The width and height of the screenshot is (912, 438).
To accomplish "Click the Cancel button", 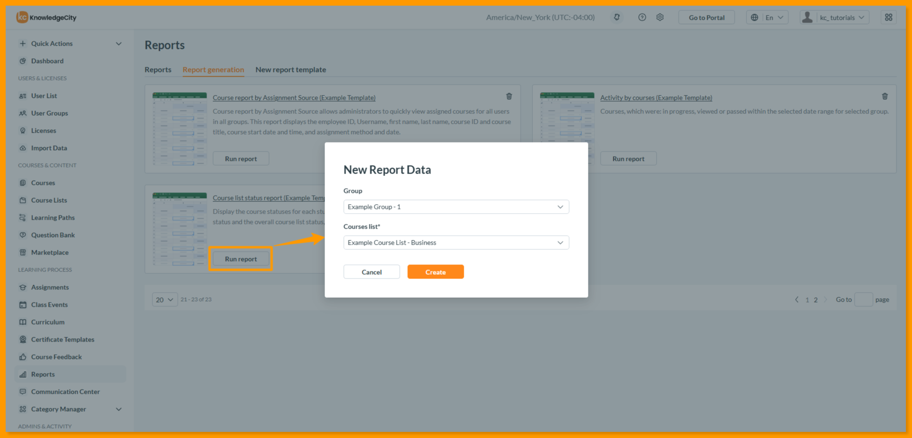I will [372, 272].
